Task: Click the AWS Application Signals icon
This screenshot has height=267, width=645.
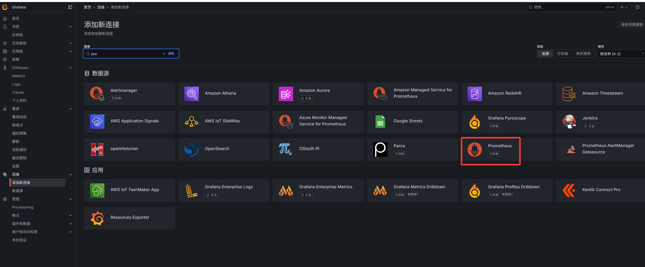Action: (x=97, y=121)
